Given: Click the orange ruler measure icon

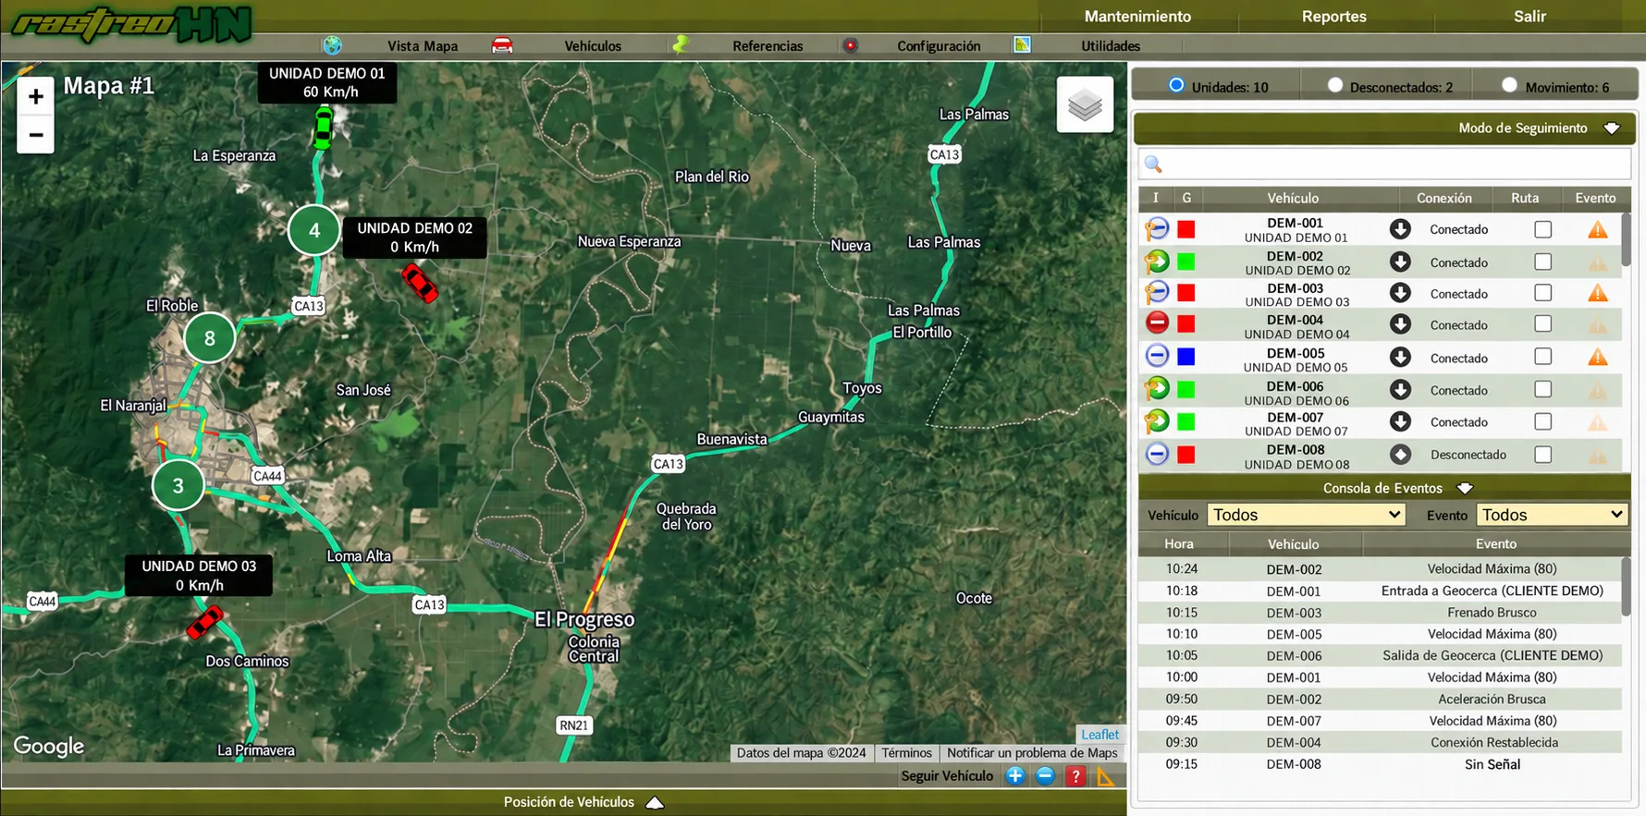Looking at the screenshot, I should click(x=1106, y=776).
